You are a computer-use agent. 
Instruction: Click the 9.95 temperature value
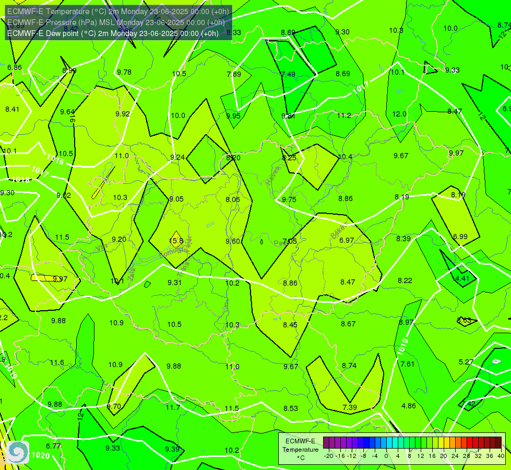233,116
